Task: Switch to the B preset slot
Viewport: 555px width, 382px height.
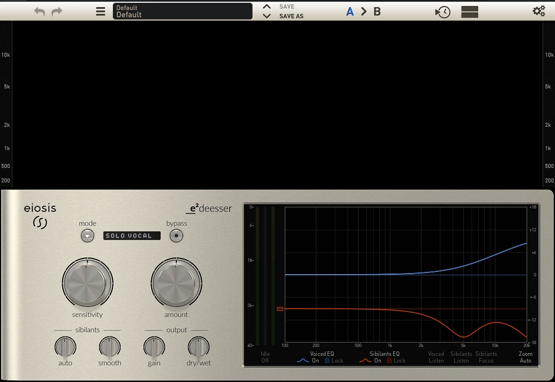Action: point(377,11)
